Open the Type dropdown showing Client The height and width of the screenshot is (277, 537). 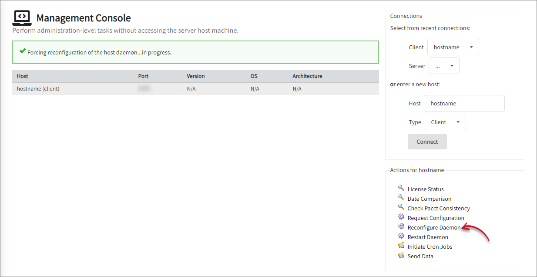pyautogui.click(x=445, y=122)
